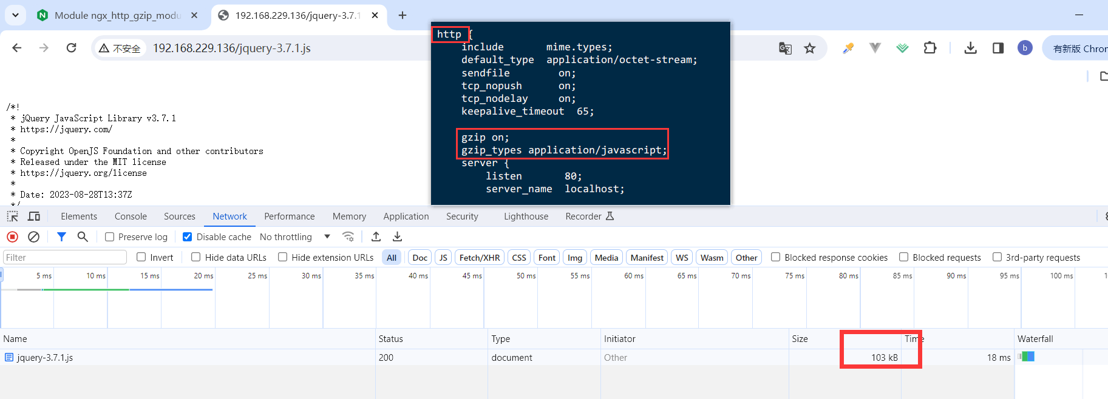Select the Network panel tab
The width and height of the screenshot is (1108, 399).
(x=229, y=216)
